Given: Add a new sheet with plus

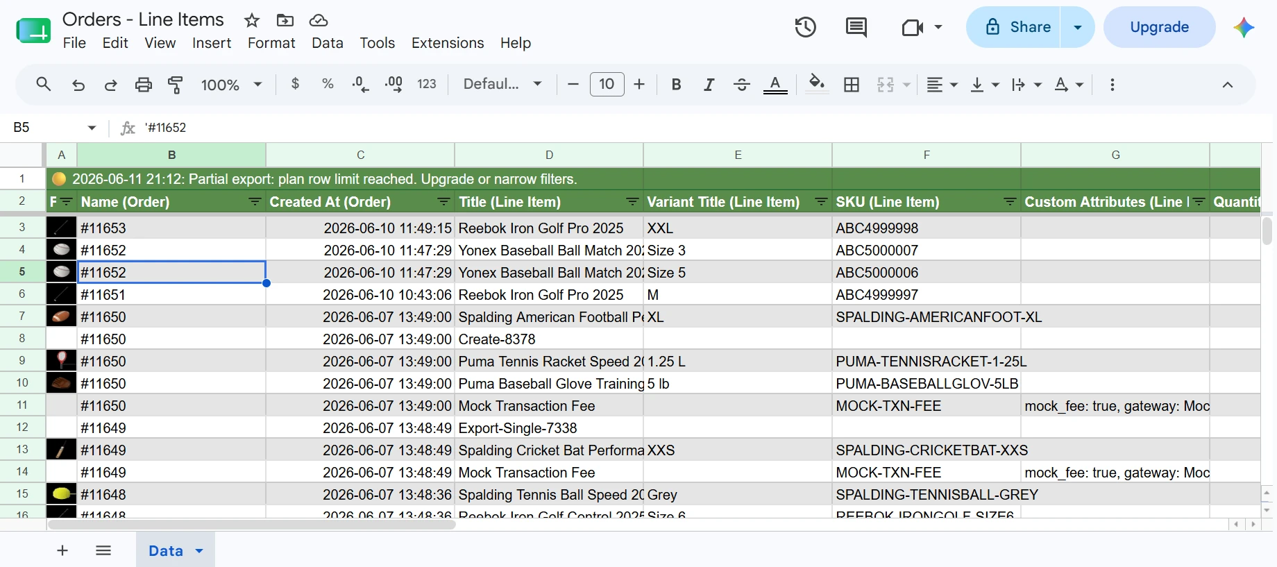Looking at the screenshot, I should pos(62,550).
